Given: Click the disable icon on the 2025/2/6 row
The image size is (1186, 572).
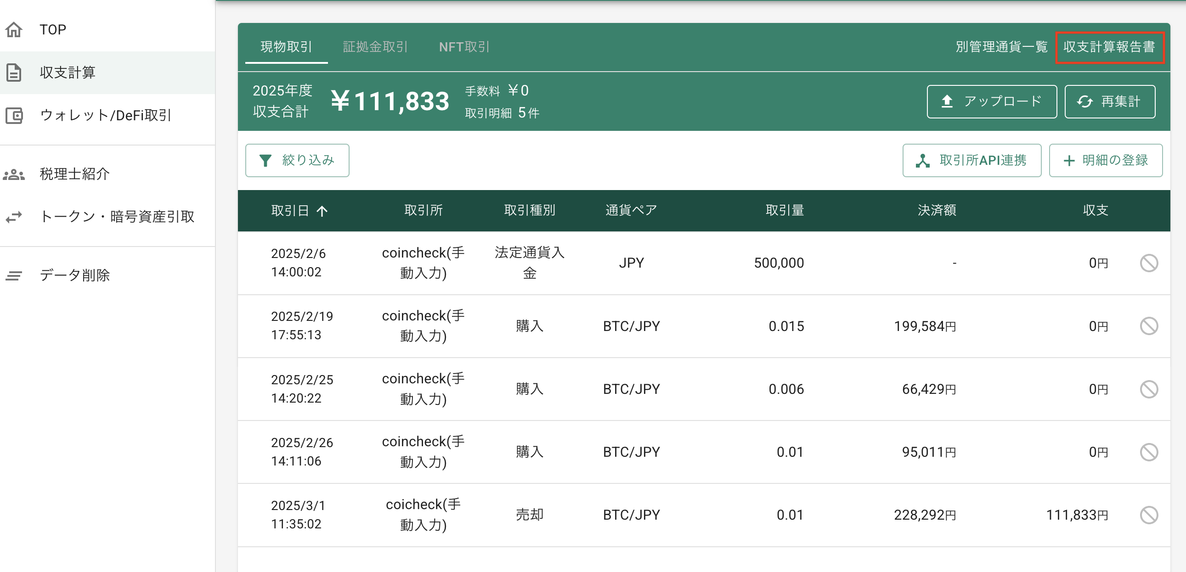Looking at the screenshot, I should 1149,263.
